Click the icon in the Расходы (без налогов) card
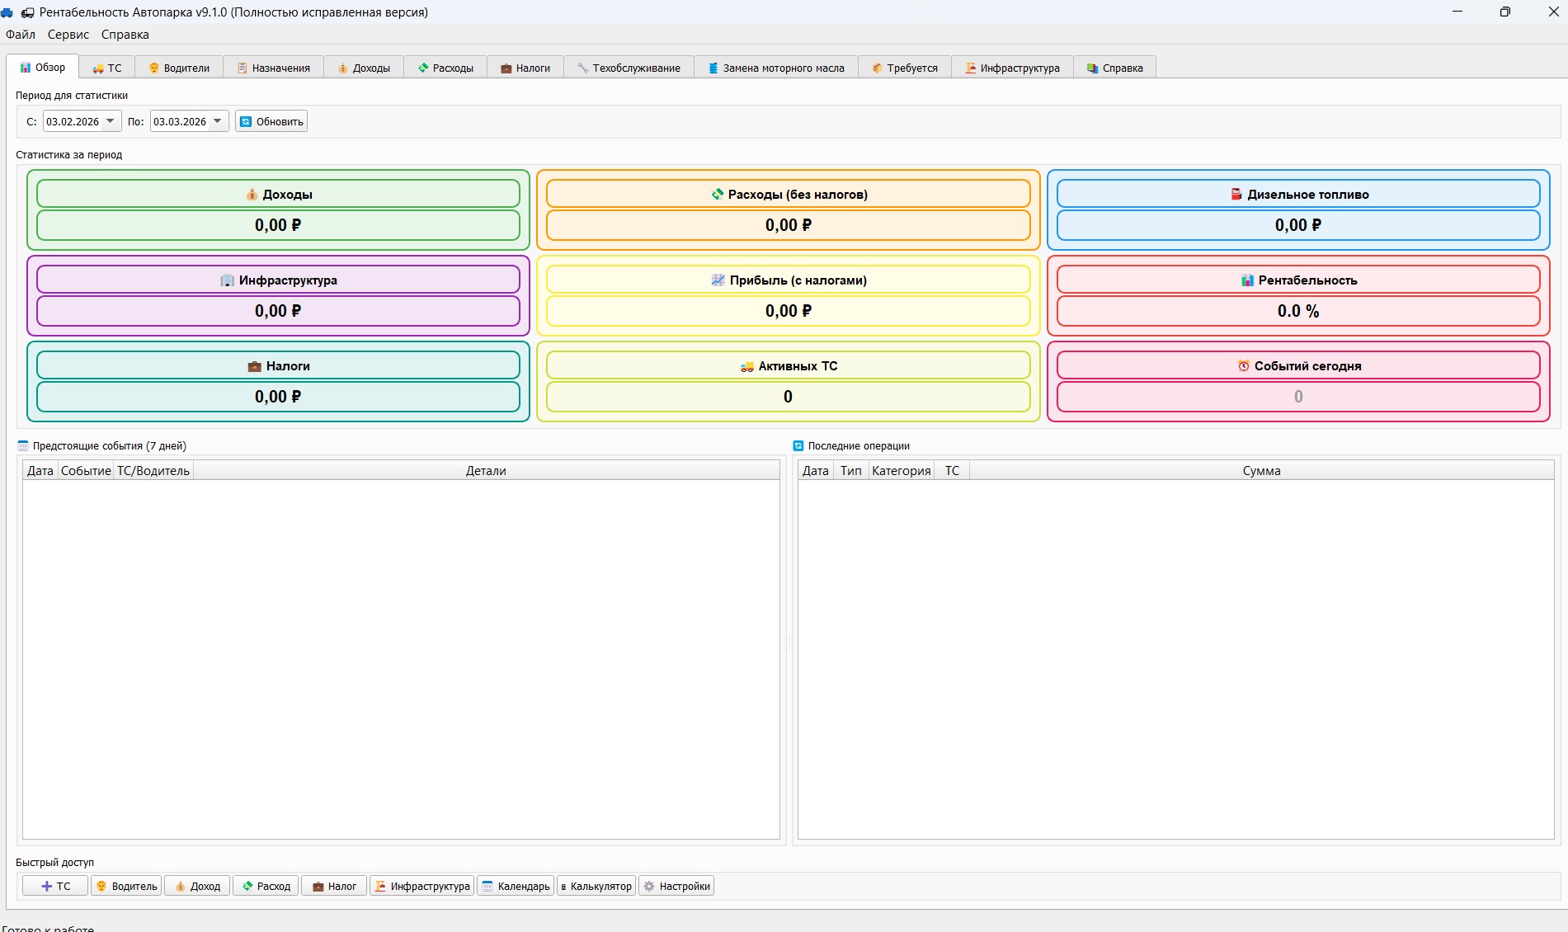The width and height of the screenshot is (1568, 932). pyautogui.click(x=718, y=195)
